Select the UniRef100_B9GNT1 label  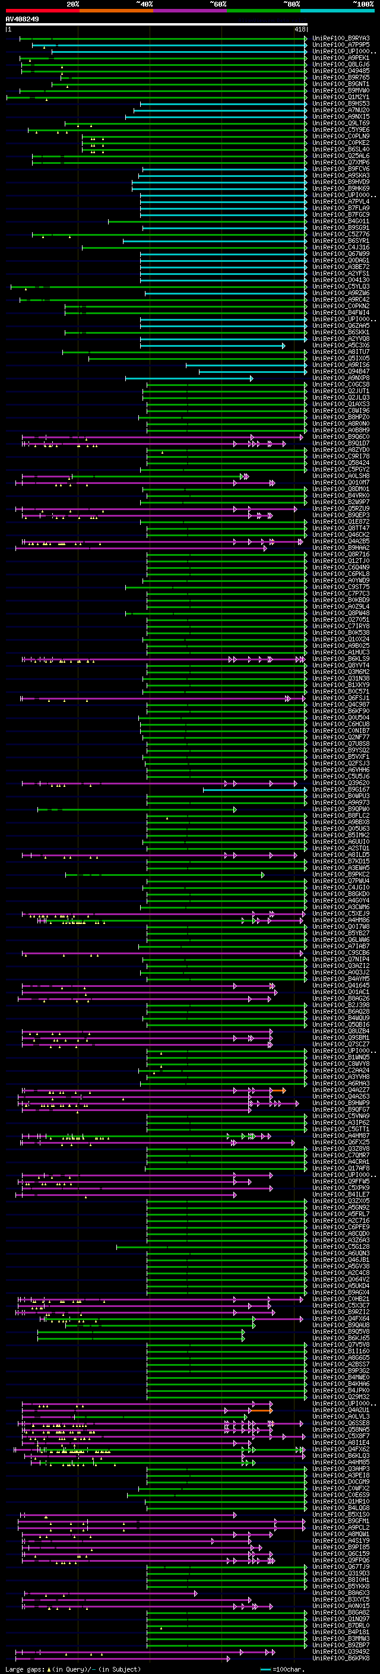pos(341,84)
